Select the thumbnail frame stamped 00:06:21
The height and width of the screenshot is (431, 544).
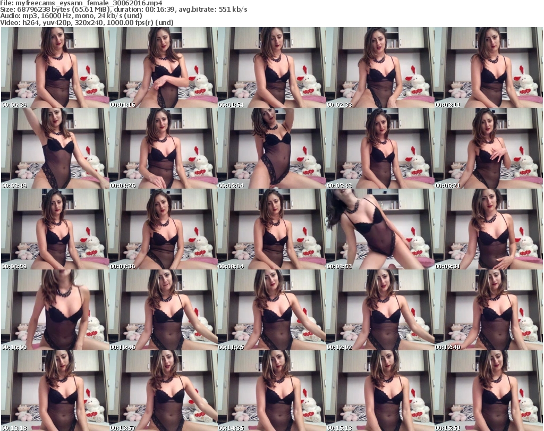[489, 148]
